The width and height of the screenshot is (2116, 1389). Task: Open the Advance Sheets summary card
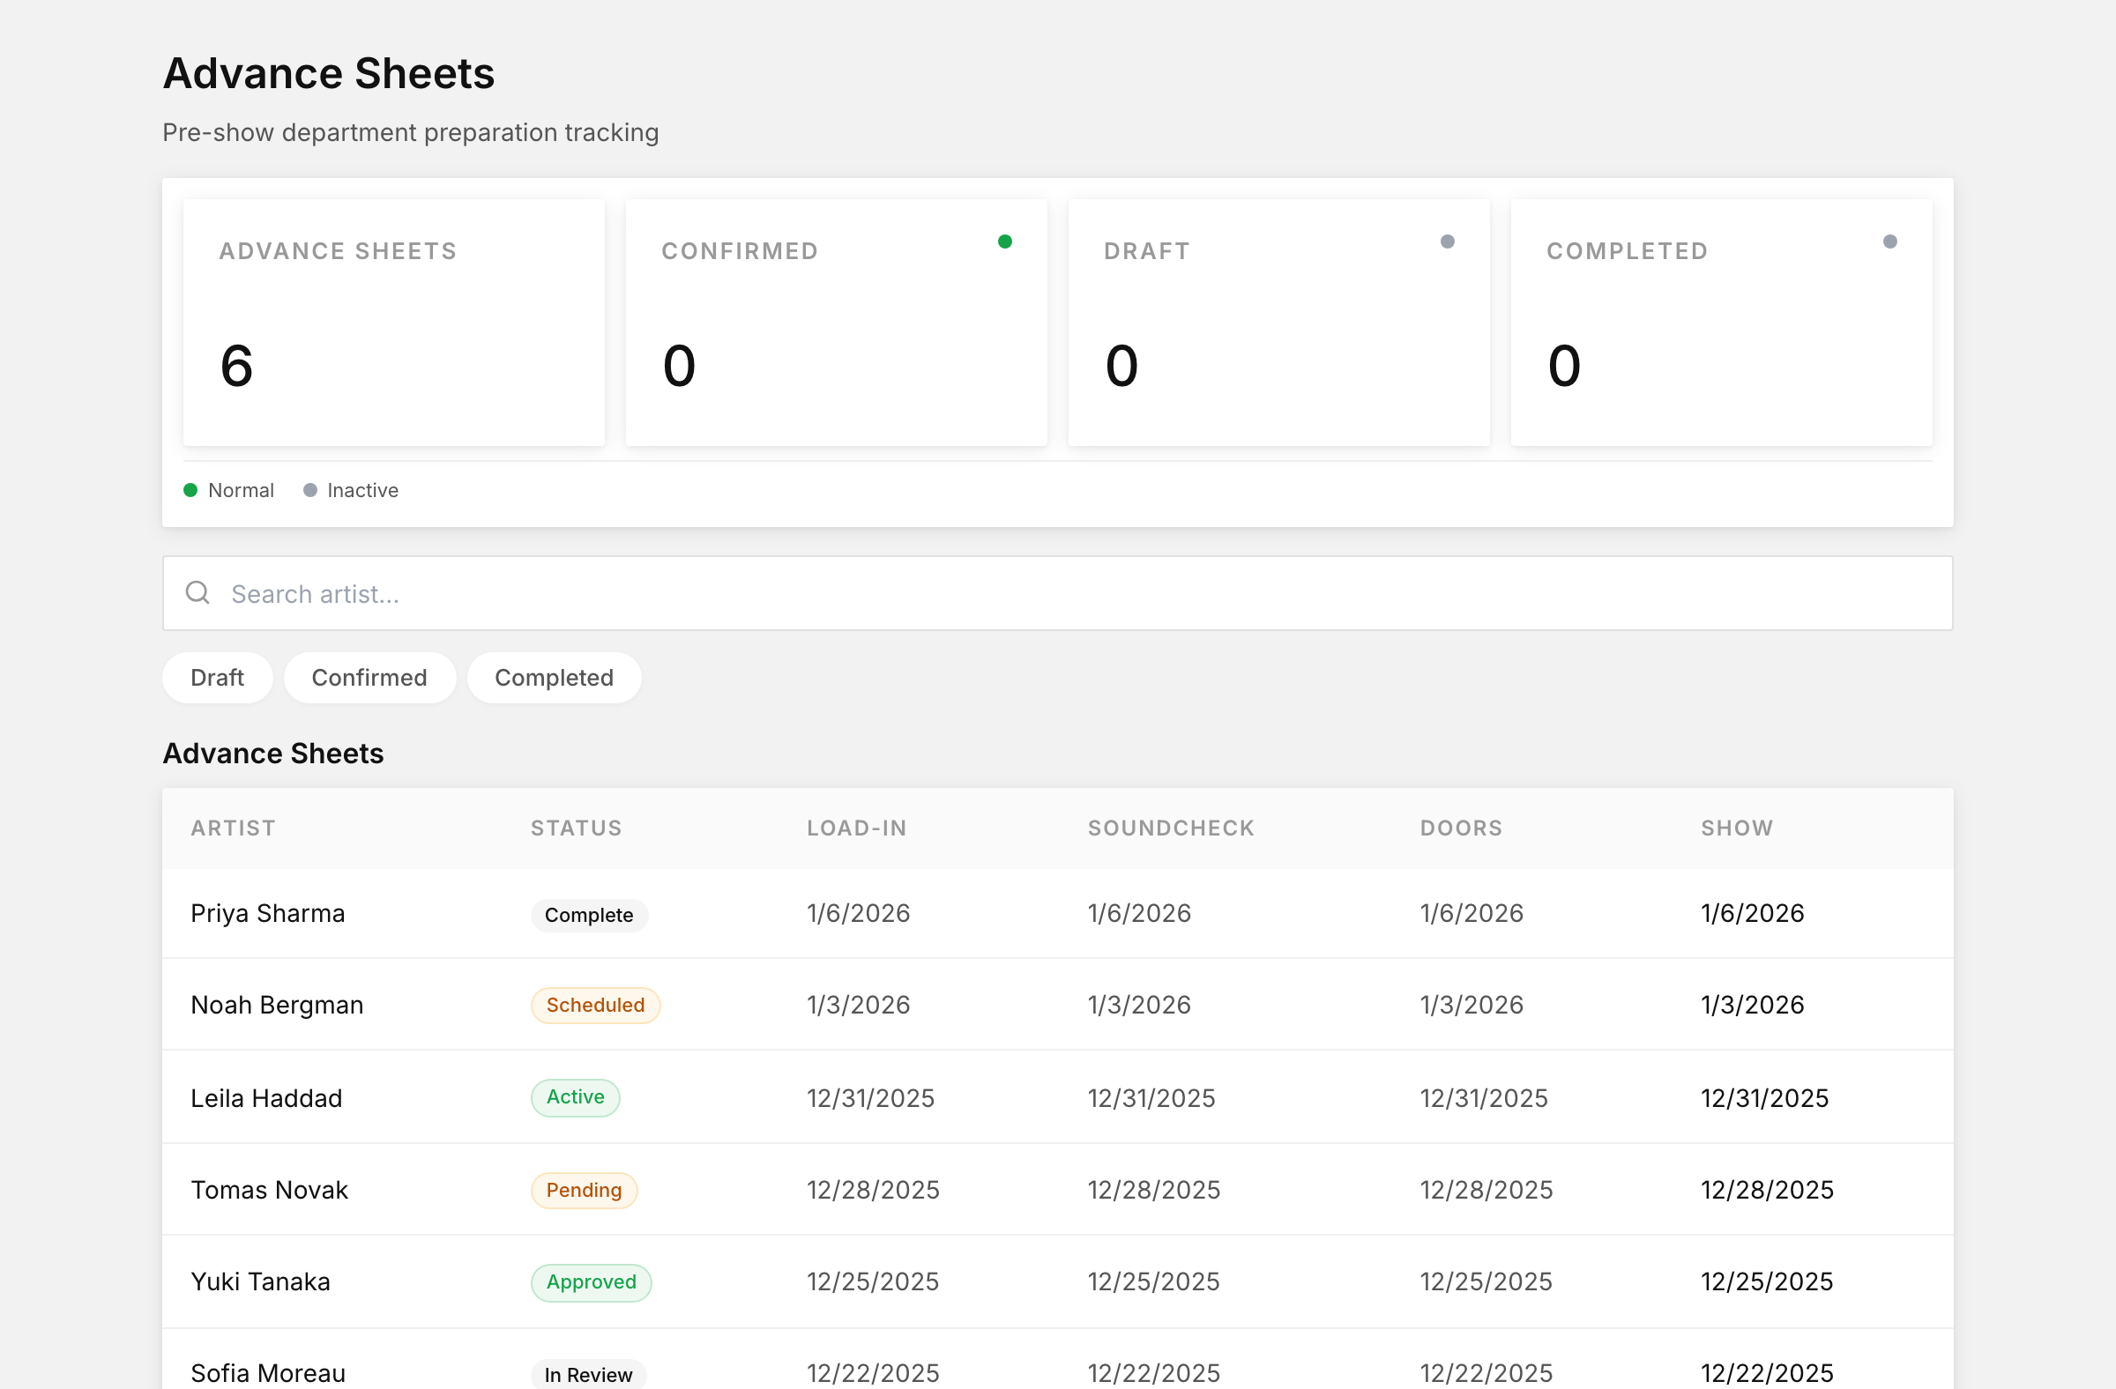(x=394, y=323)
